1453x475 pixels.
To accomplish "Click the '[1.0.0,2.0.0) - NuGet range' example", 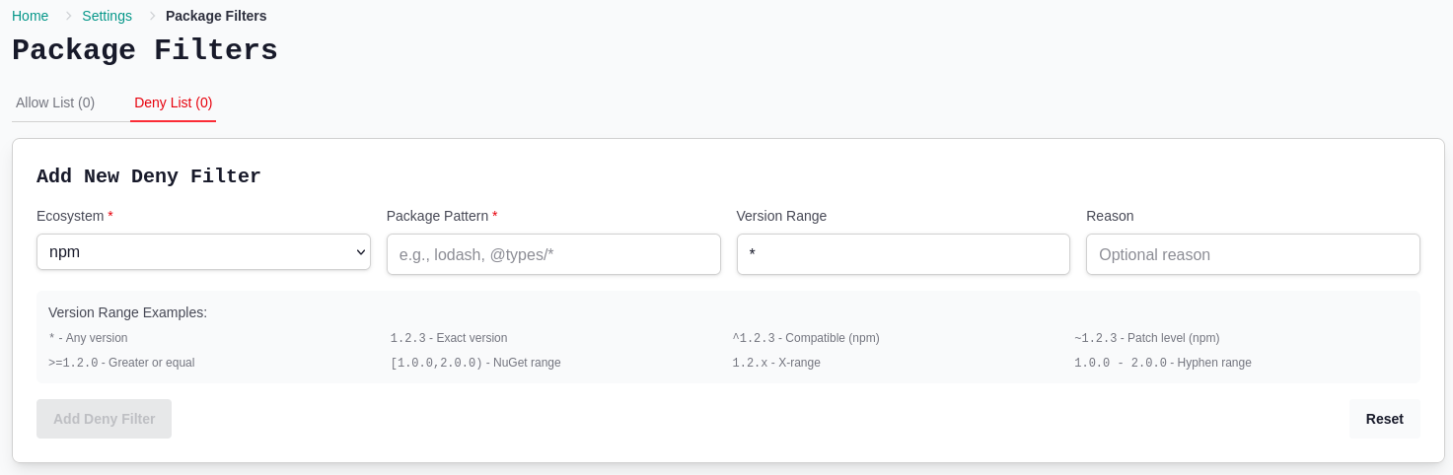I will point(475,363).
